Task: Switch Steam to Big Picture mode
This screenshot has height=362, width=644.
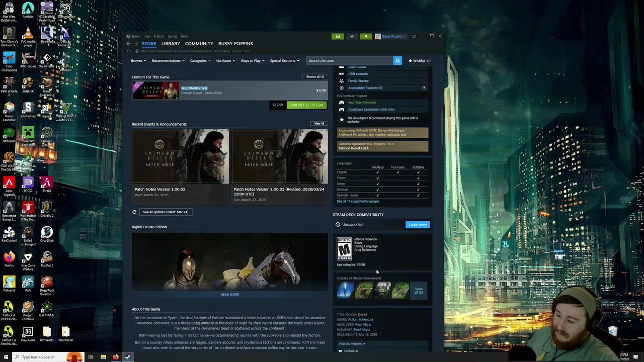Action: 414,36
